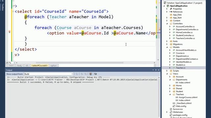Click Find Message in Code icon in Output toolbar

(x=77, y=74)
